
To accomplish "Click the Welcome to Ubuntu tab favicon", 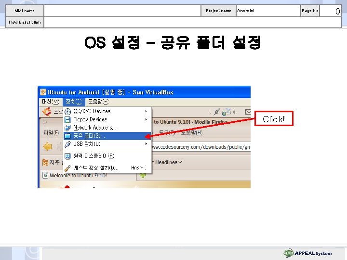I will [x=45, y=175].
